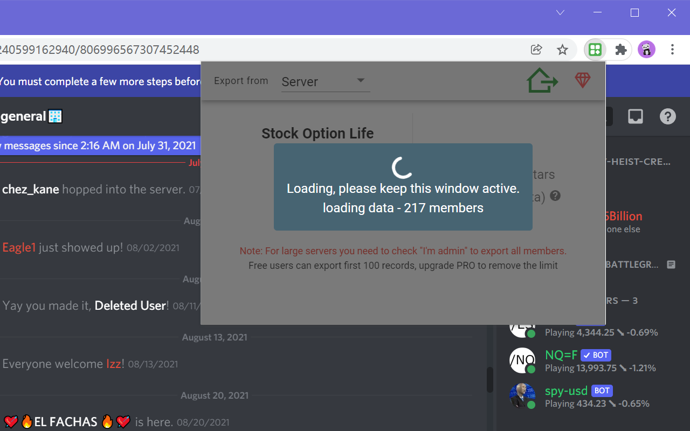Click the dropdown arrow beside Server
Viewport: 690px width, 431px height.
pyautogui.click(x=360, y=80)
